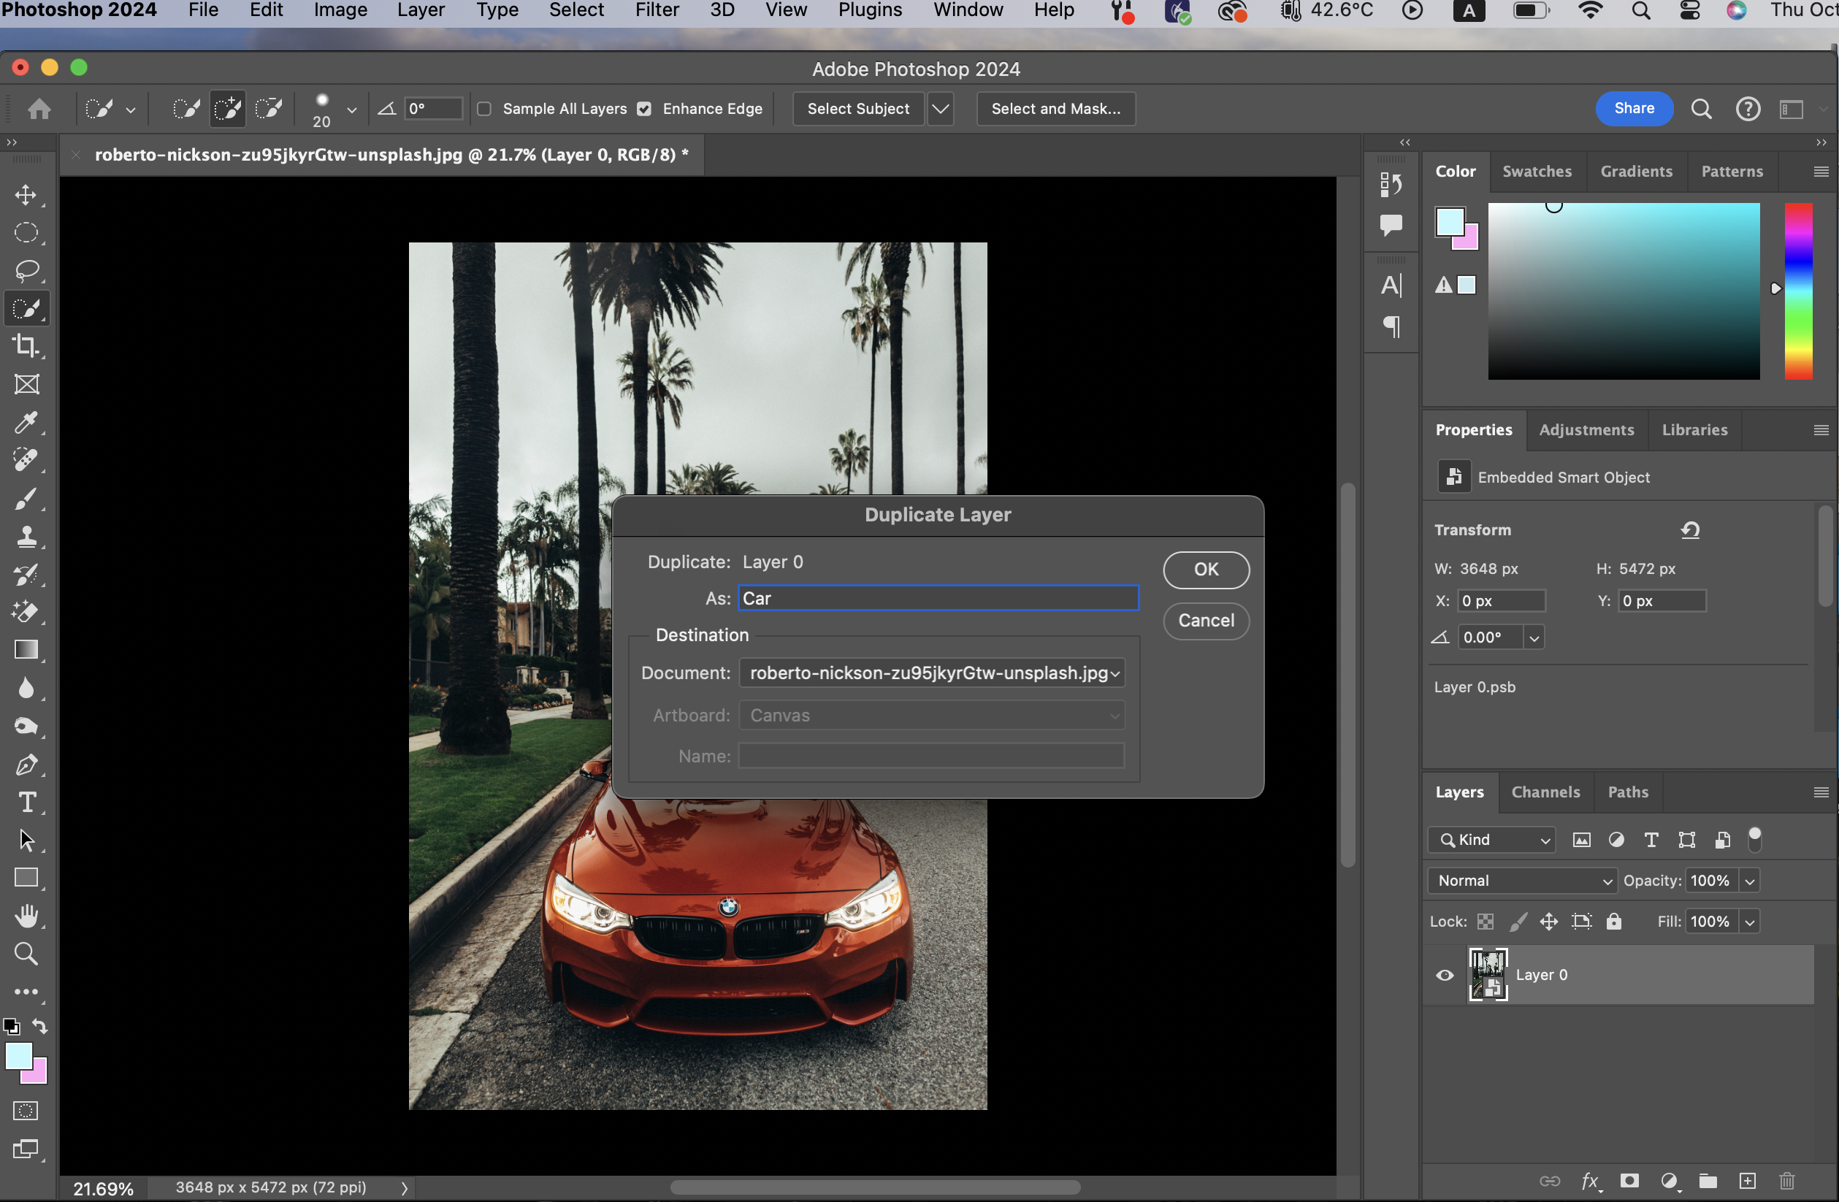The height and width of the screenshot is (1202, 1839).
Task: Expand the Select Subject arrow dropdown
Action: click(941, 109)
